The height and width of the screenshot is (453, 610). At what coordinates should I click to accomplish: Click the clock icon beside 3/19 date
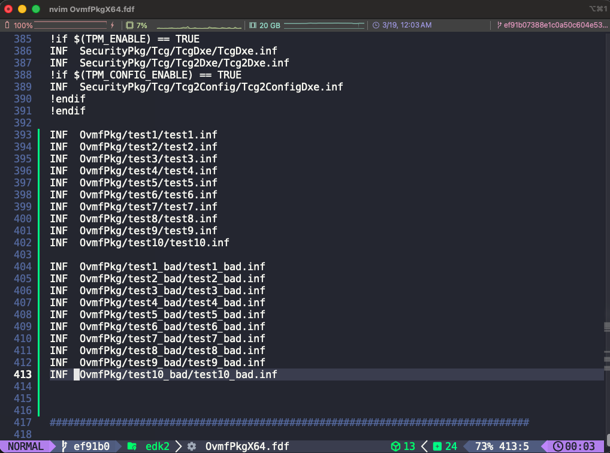point(376,26)
